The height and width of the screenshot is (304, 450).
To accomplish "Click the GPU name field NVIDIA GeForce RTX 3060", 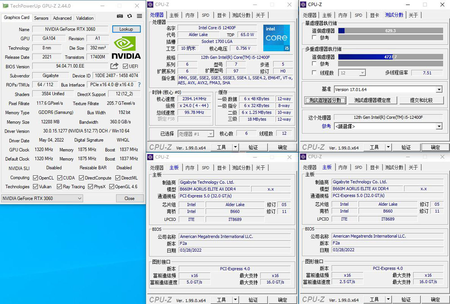I will point(70,29).
